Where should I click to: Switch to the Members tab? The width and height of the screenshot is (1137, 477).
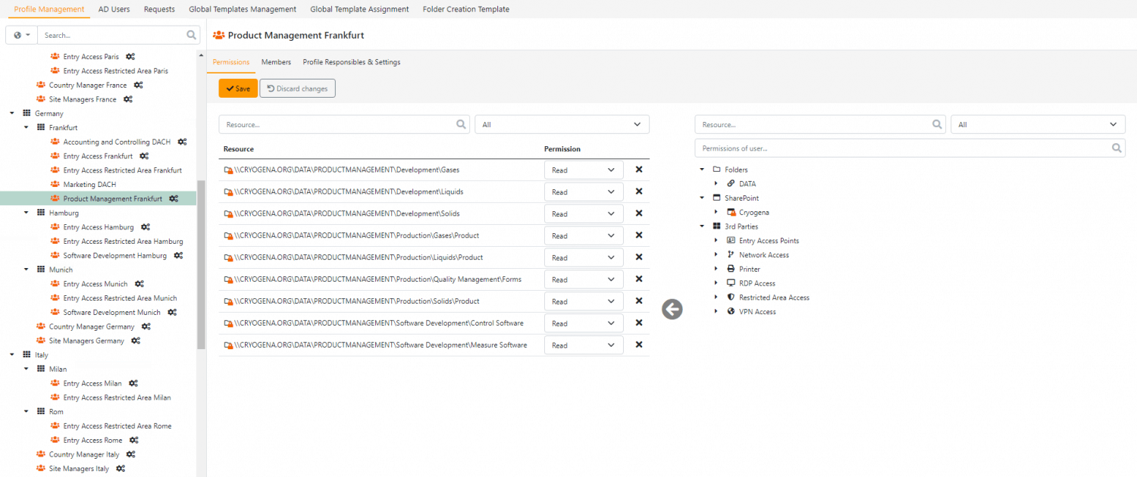point(276,62)
